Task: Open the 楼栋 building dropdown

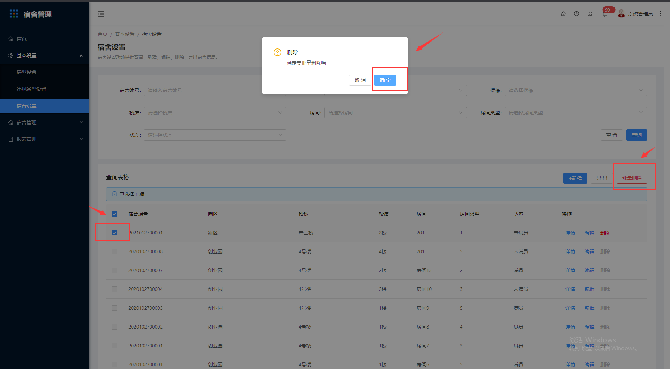Action: (x=576, y=90)
